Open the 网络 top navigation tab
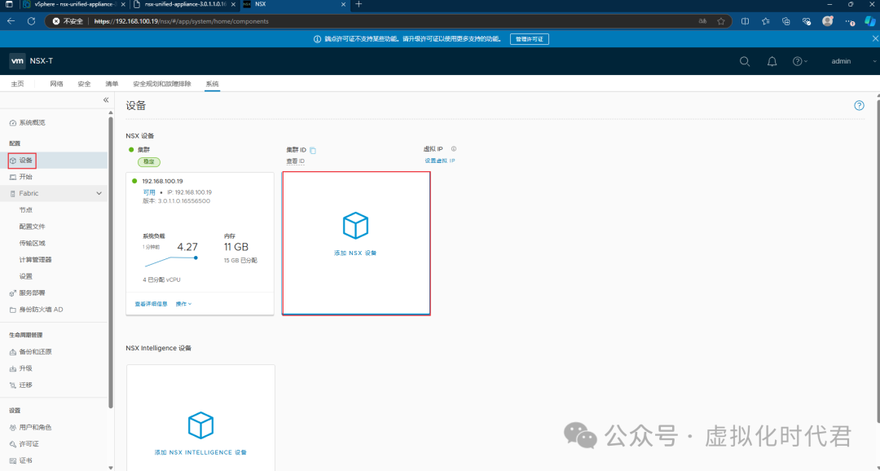The height and width of the screenshot is (471, 880). point(56,84)
